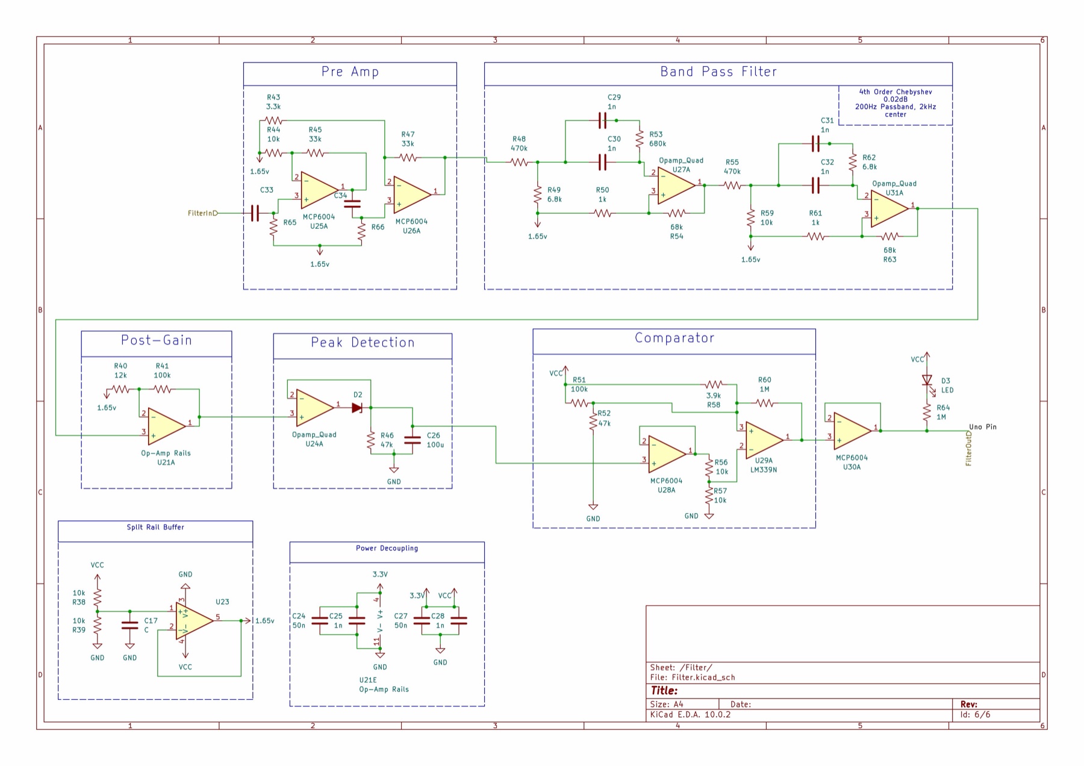Screen dimensions: 1084x766
Task: Select the U26A MCP6004 op-amp symbol
Action: [x=413, y=195]
